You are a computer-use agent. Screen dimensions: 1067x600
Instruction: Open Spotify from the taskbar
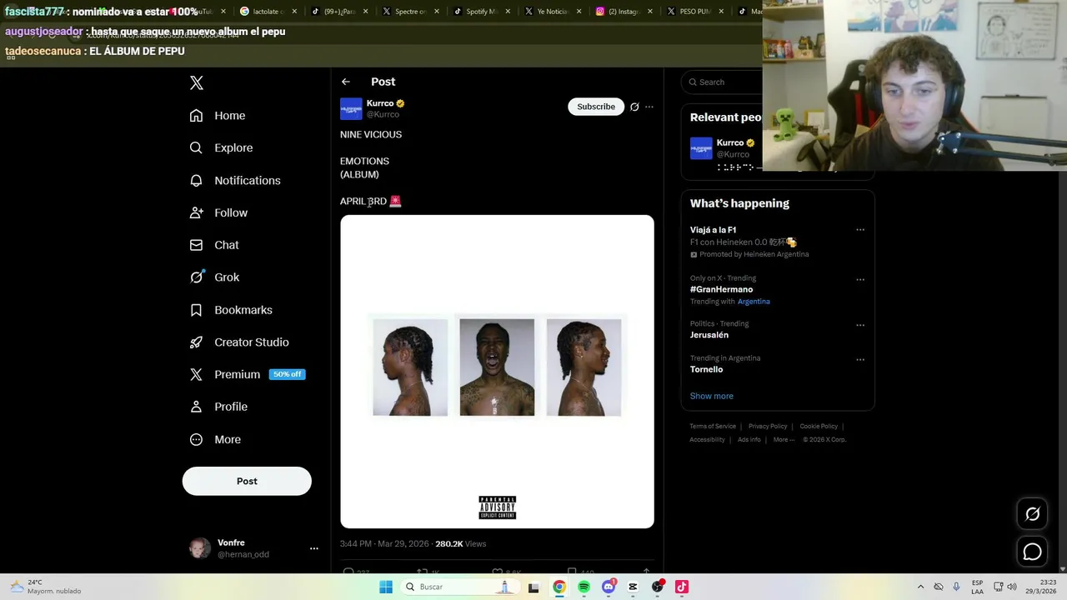(584, 587)
